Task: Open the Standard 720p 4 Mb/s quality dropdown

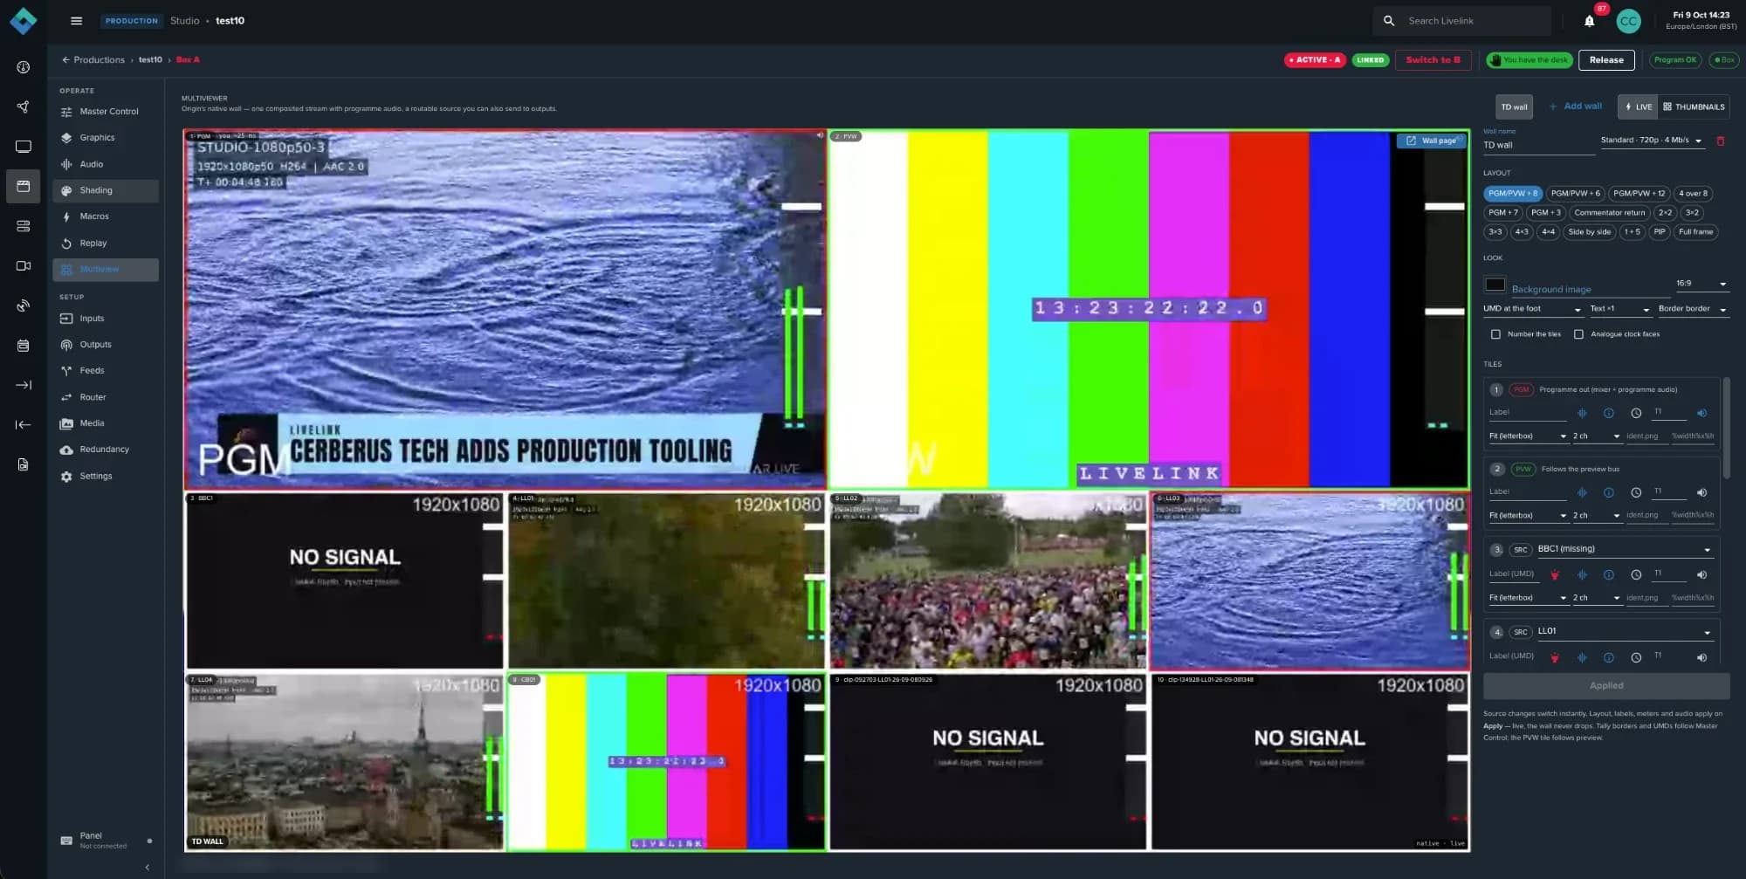Action: (1651, 141)
